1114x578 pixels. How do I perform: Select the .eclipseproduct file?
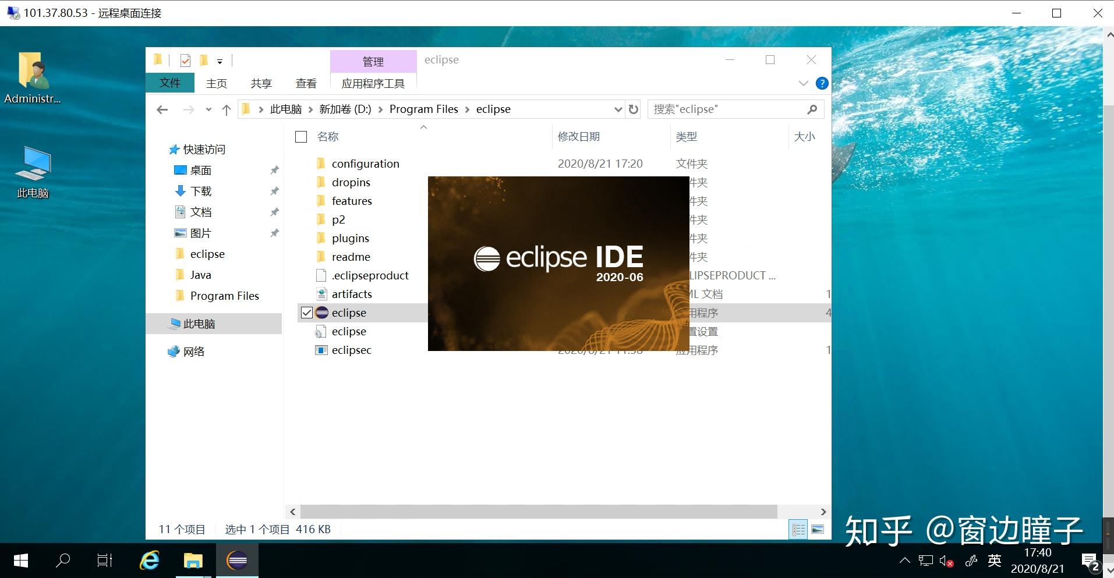click(370, 275)
